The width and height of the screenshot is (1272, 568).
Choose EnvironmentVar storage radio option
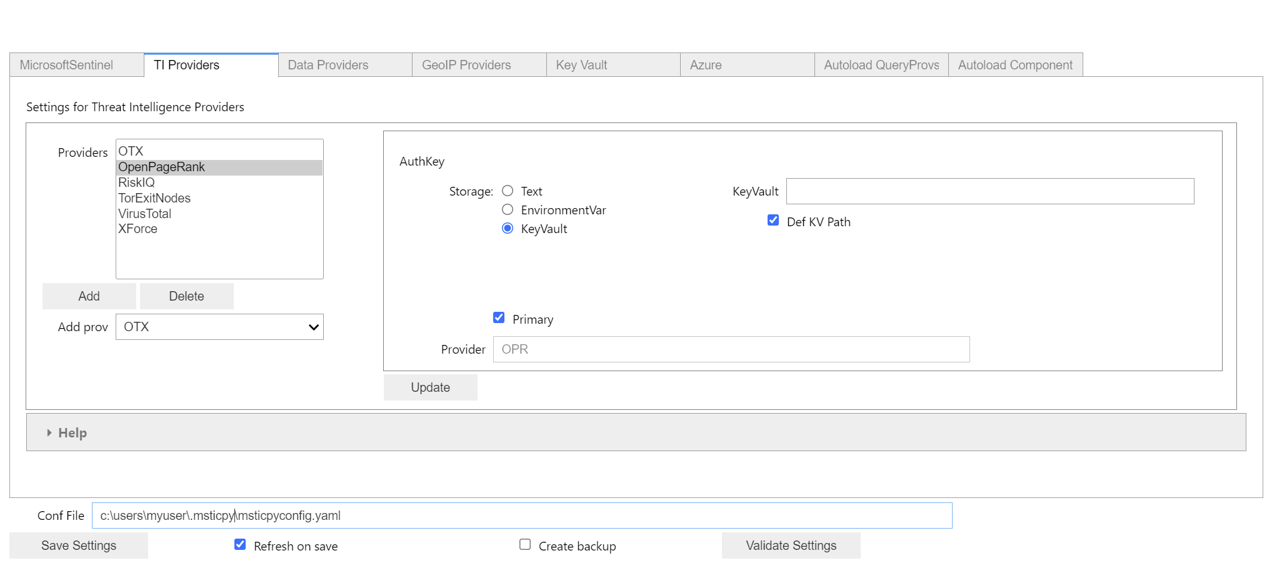click(508, 209)
